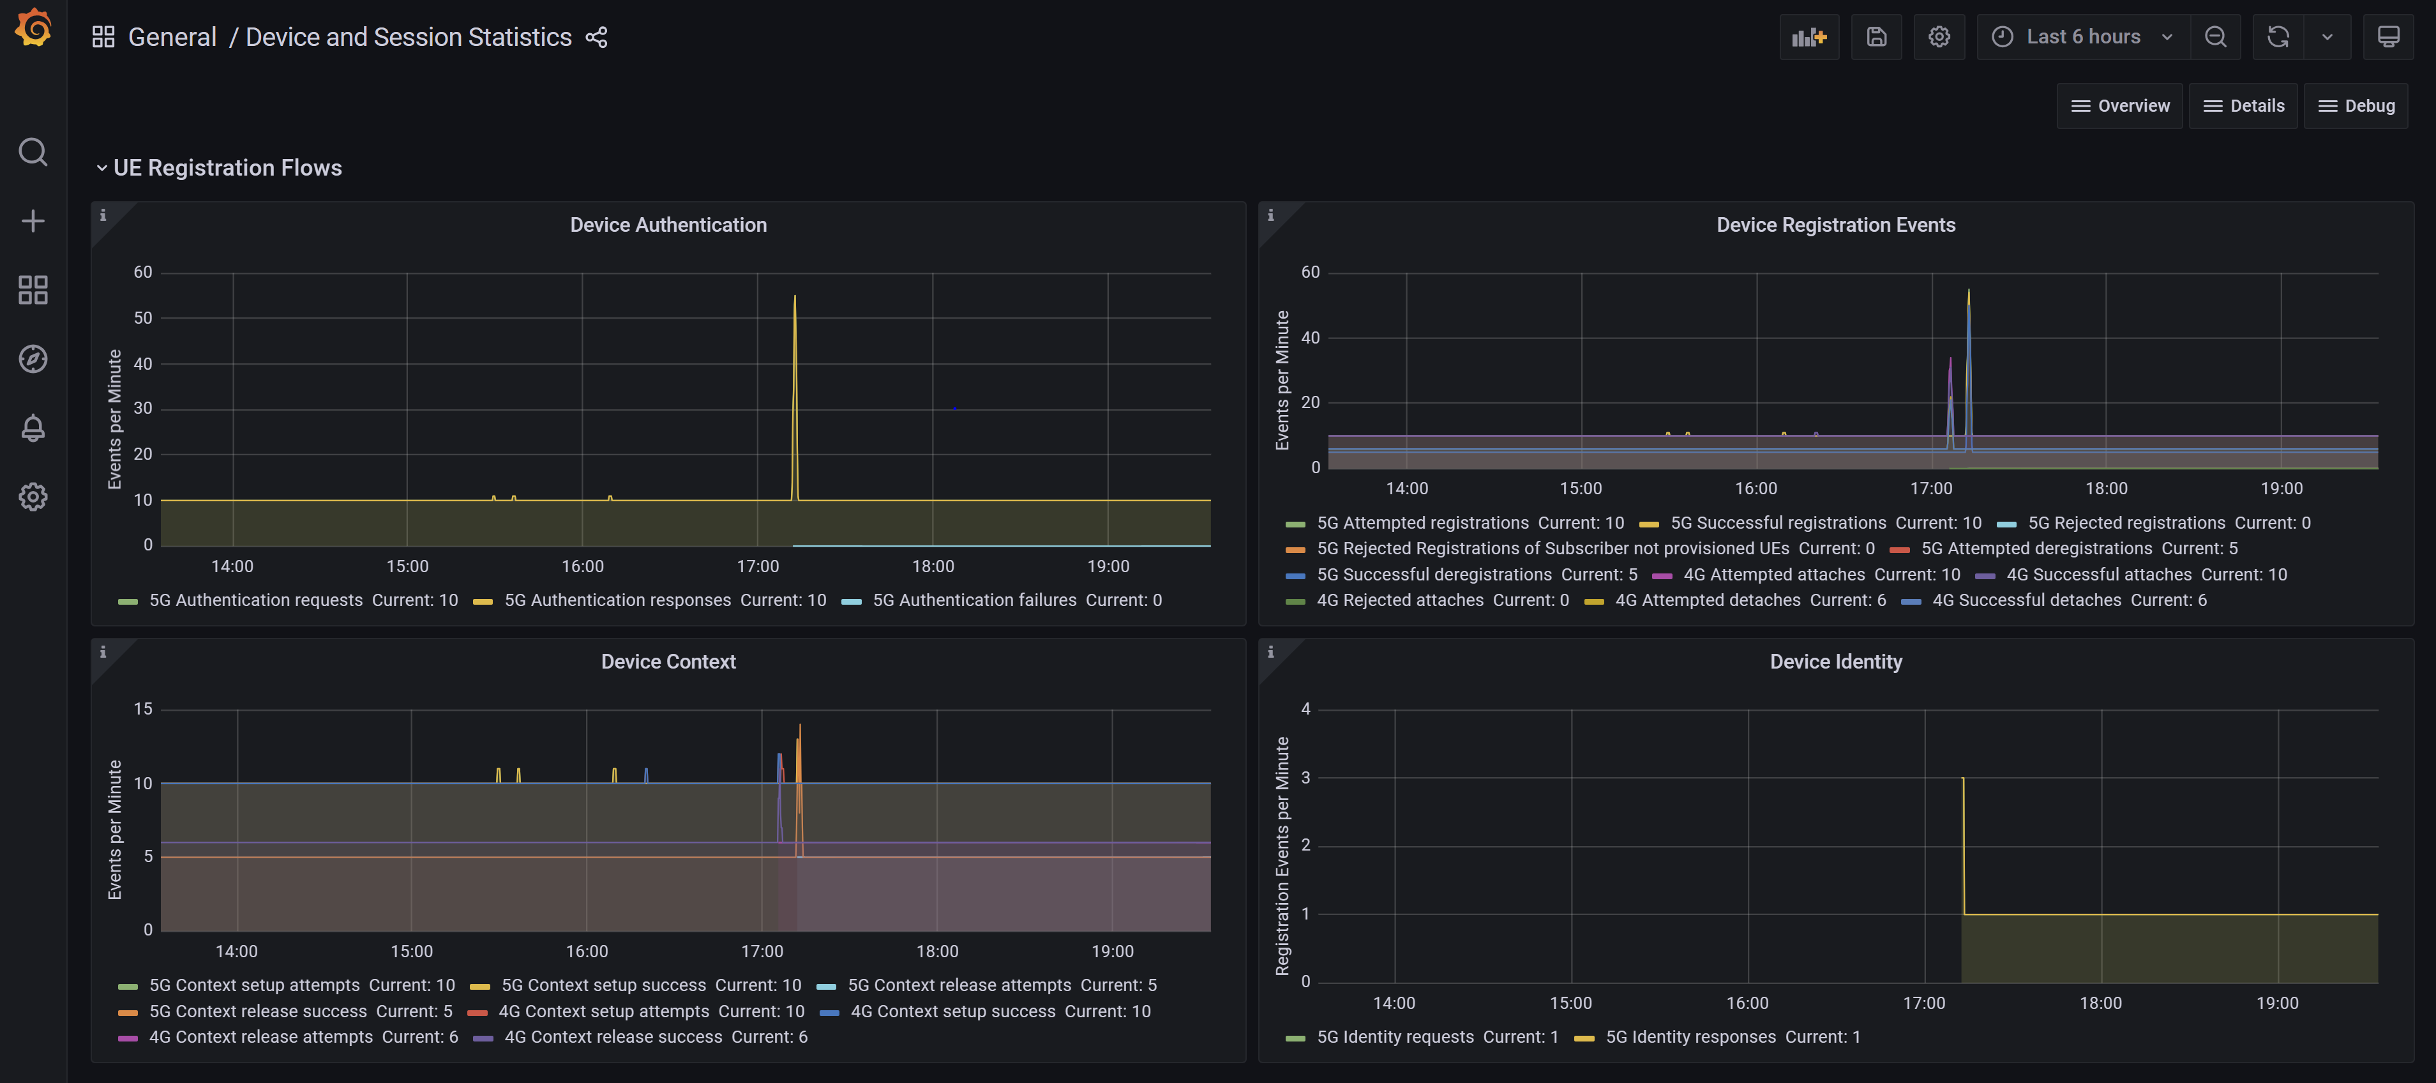Open the Debug dashboard links menu

click(x=2356, y=106)
